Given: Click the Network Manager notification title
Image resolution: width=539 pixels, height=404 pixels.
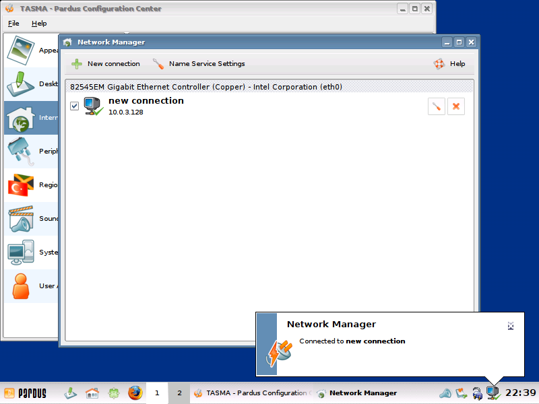Looking at the screenshot, I should click(331, 325).
